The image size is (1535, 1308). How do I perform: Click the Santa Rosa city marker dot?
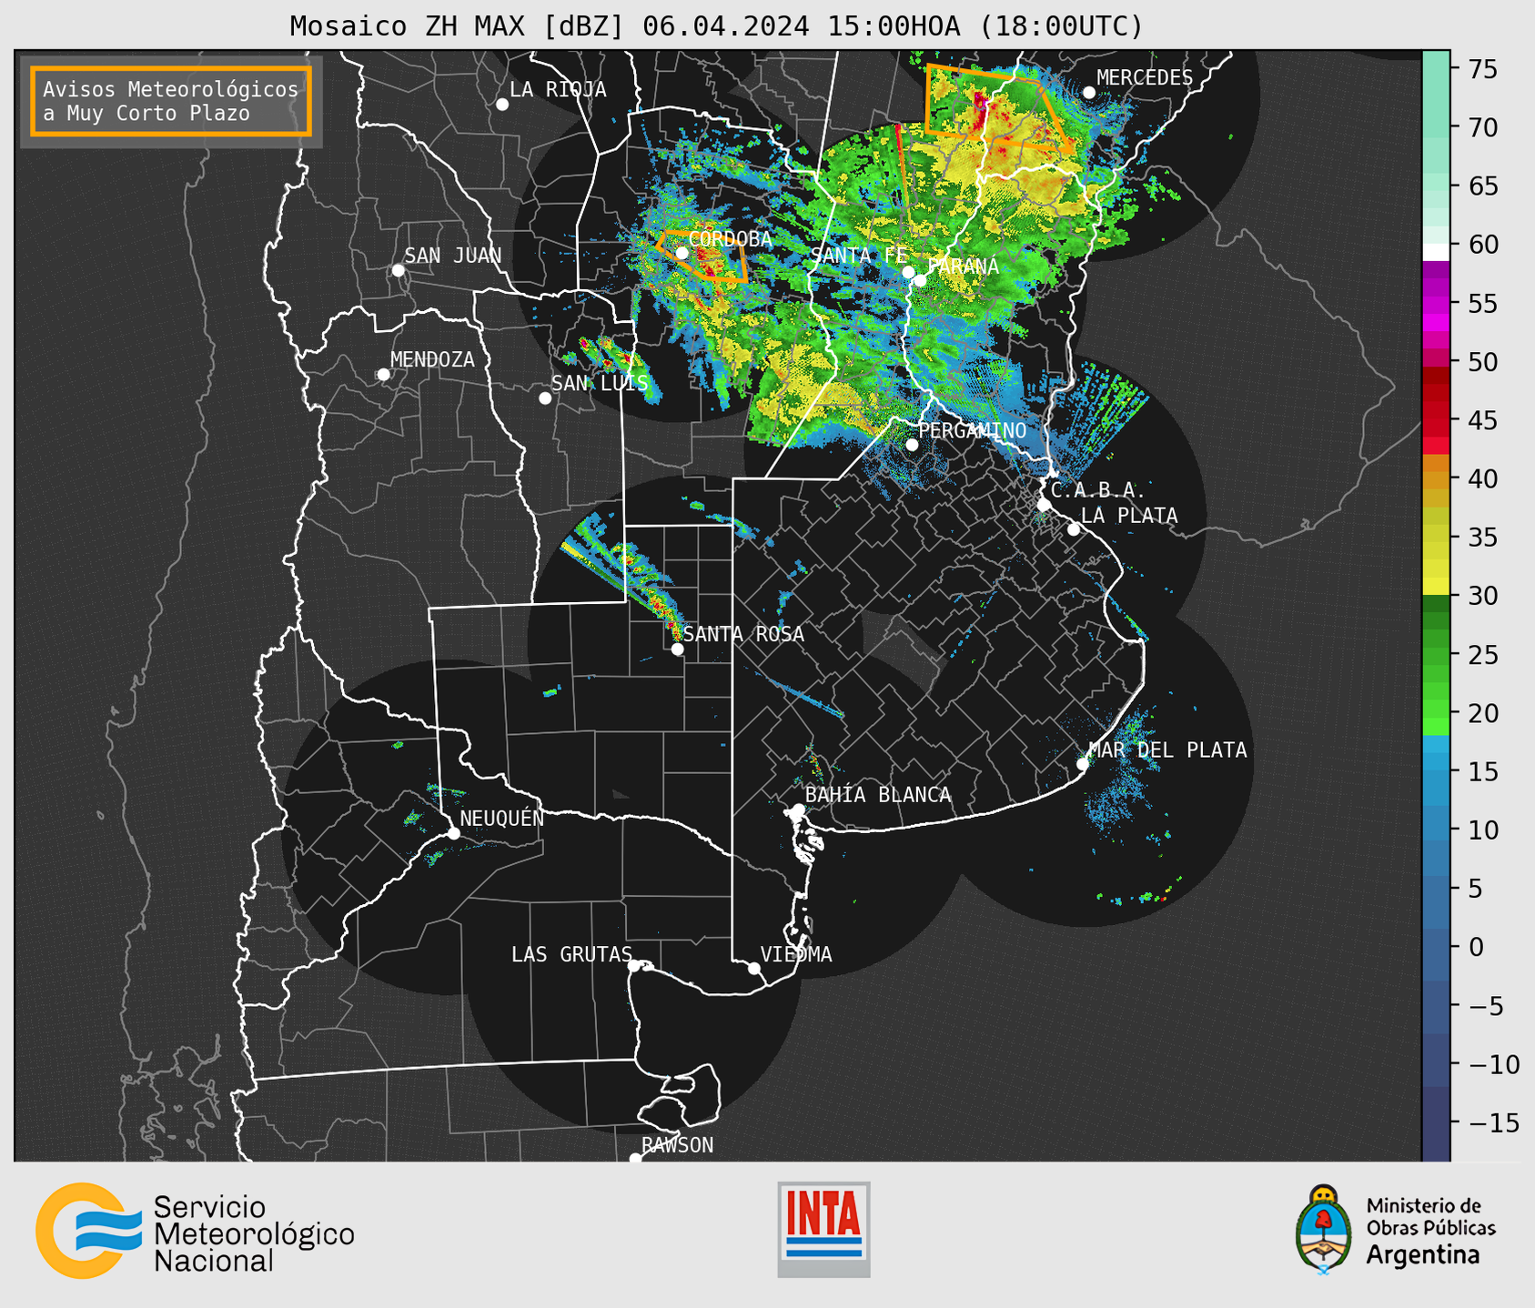tap(677, 649)
